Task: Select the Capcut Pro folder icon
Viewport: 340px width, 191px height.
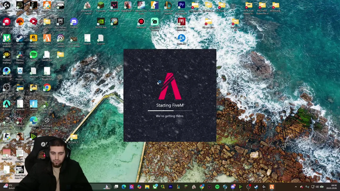Action: (x=33, y=89)
